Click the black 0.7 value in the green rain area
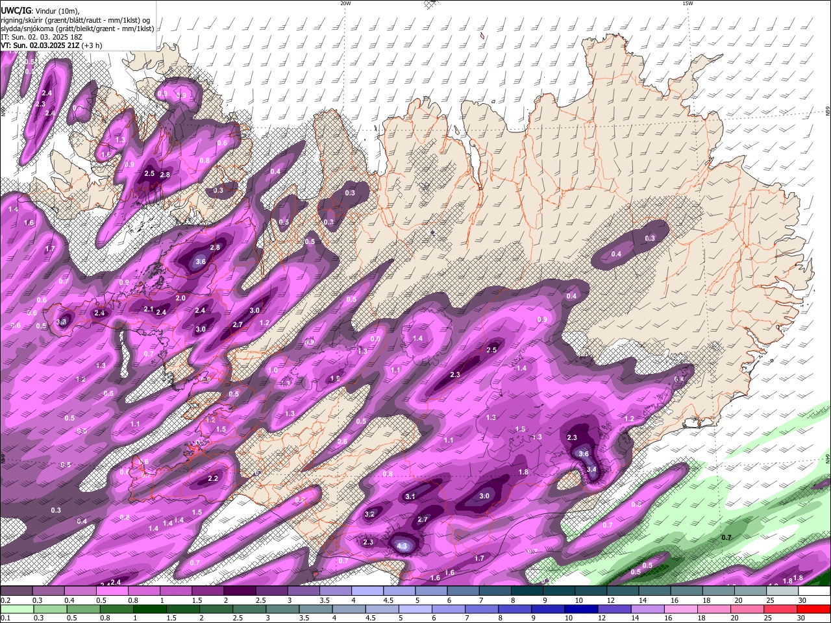The width and height of the screenshot is (831, 623). coord(726,537)
